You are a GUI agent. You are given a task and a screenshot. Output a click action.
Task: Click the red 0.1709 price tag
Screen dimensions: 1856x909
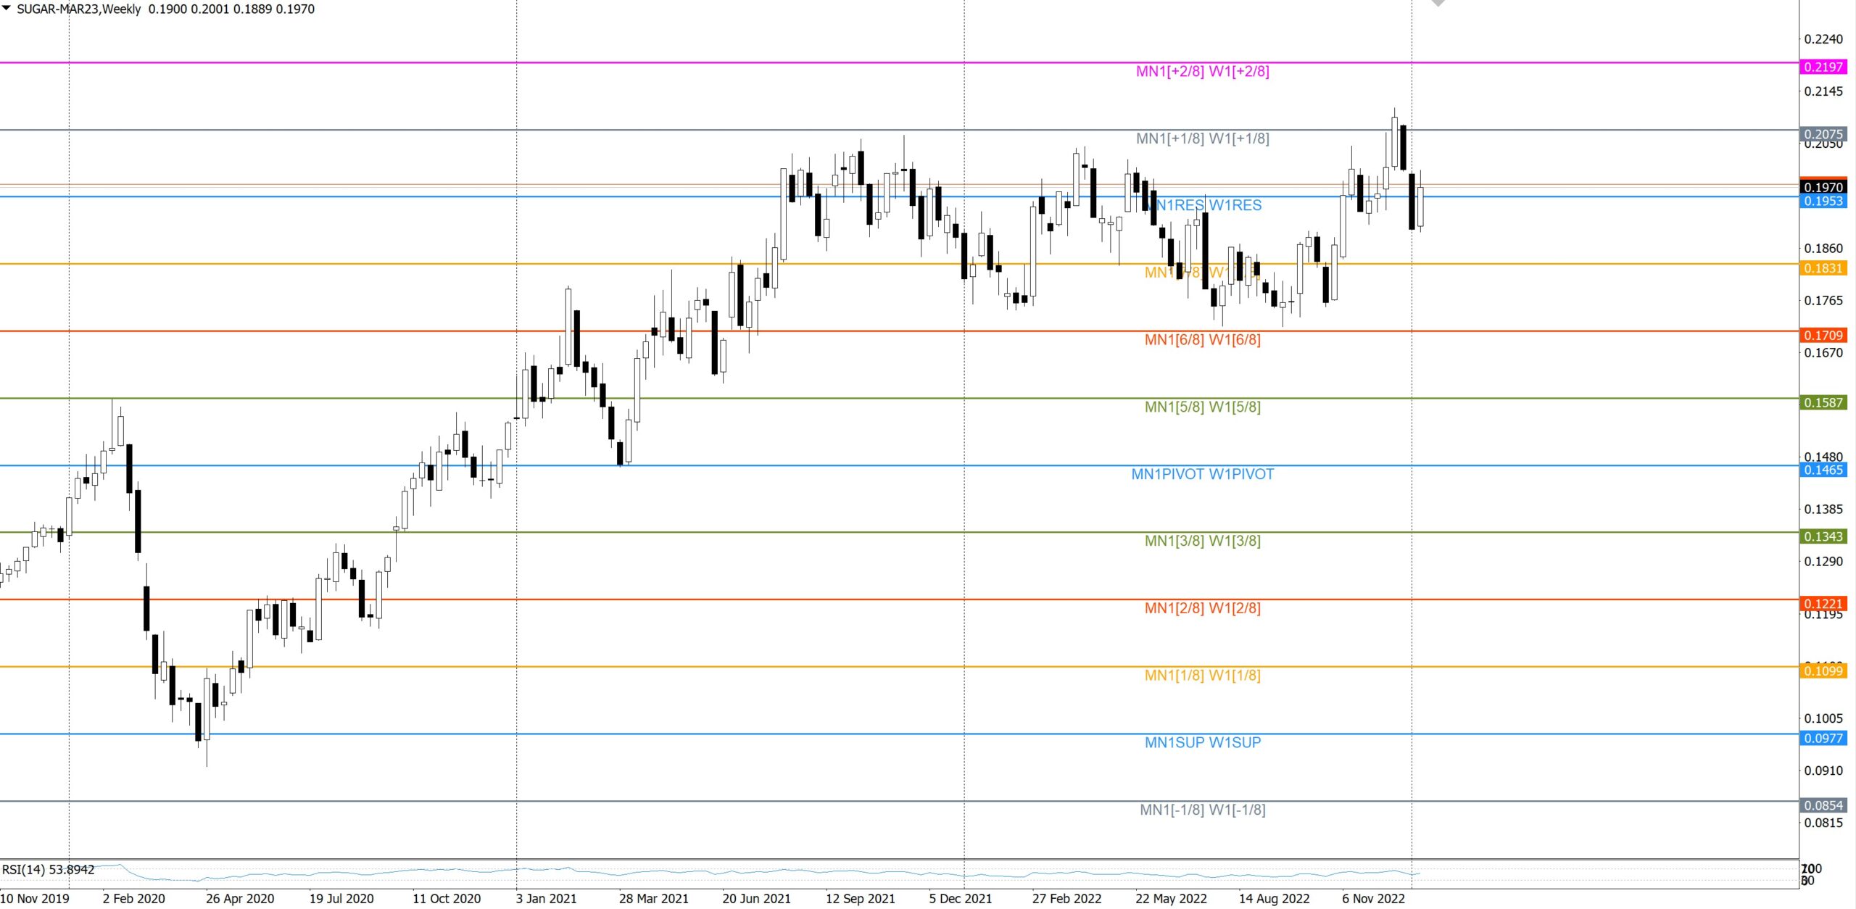click(1823, 335)
